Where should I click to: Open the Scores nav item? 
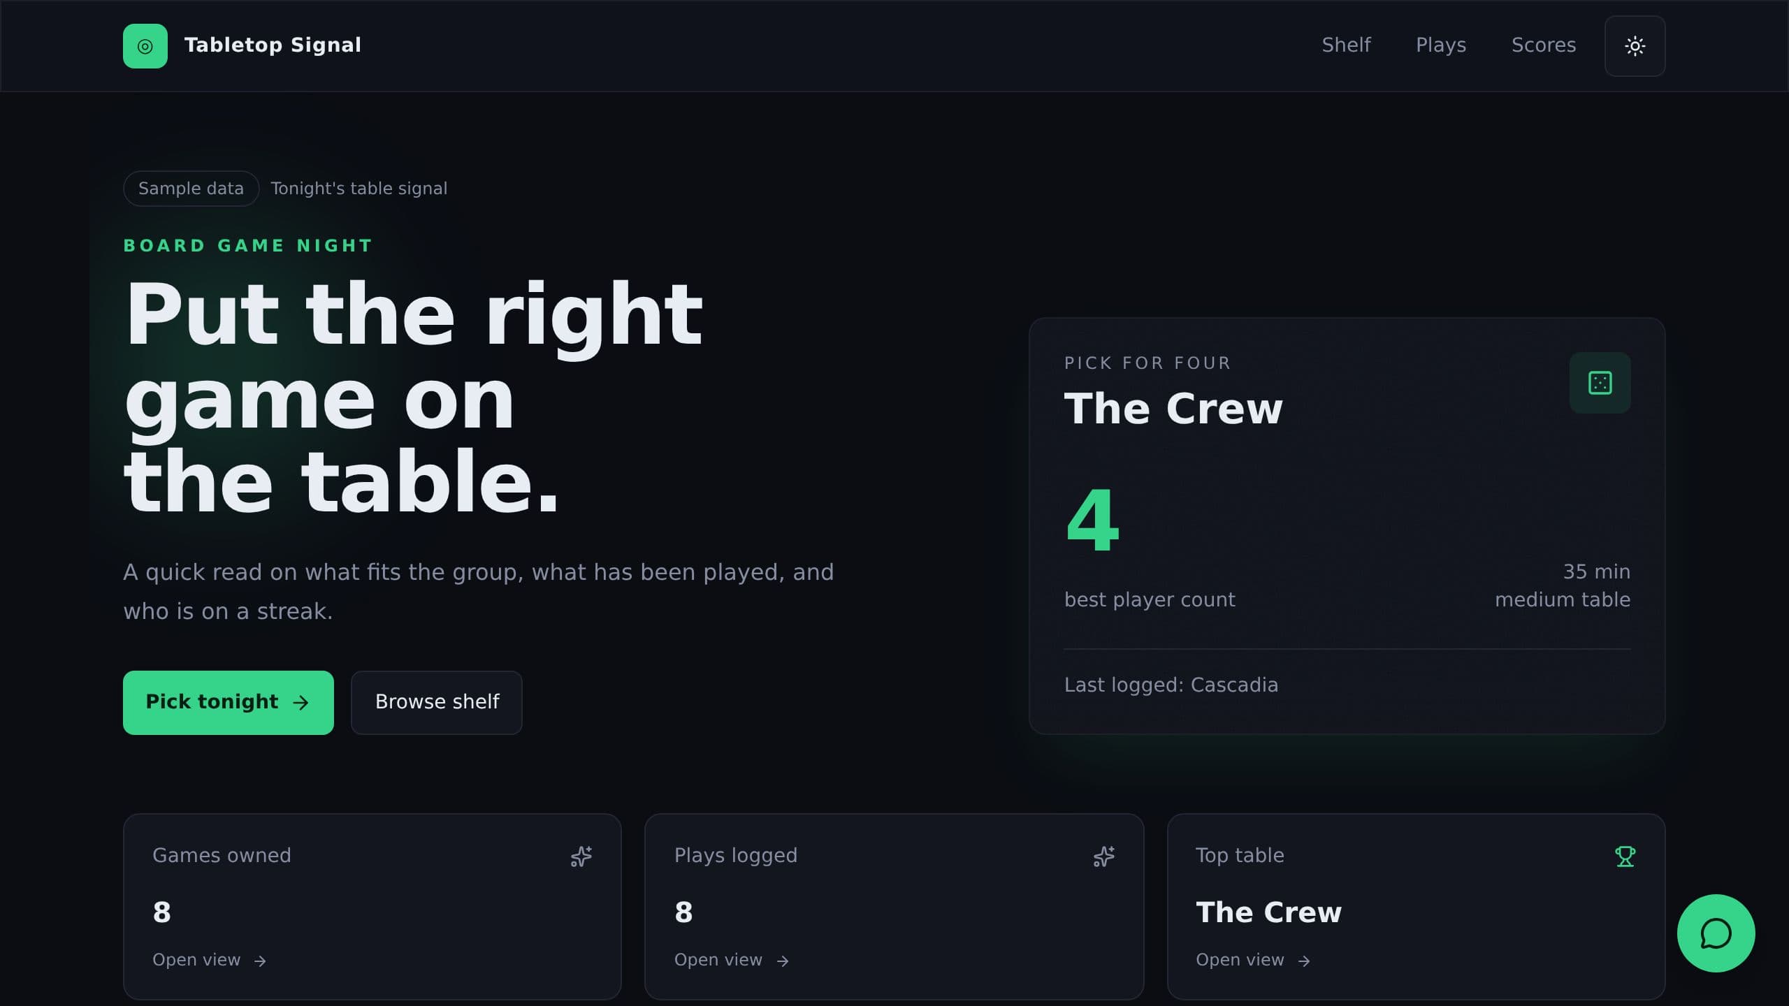click(x=1544, y=45)
